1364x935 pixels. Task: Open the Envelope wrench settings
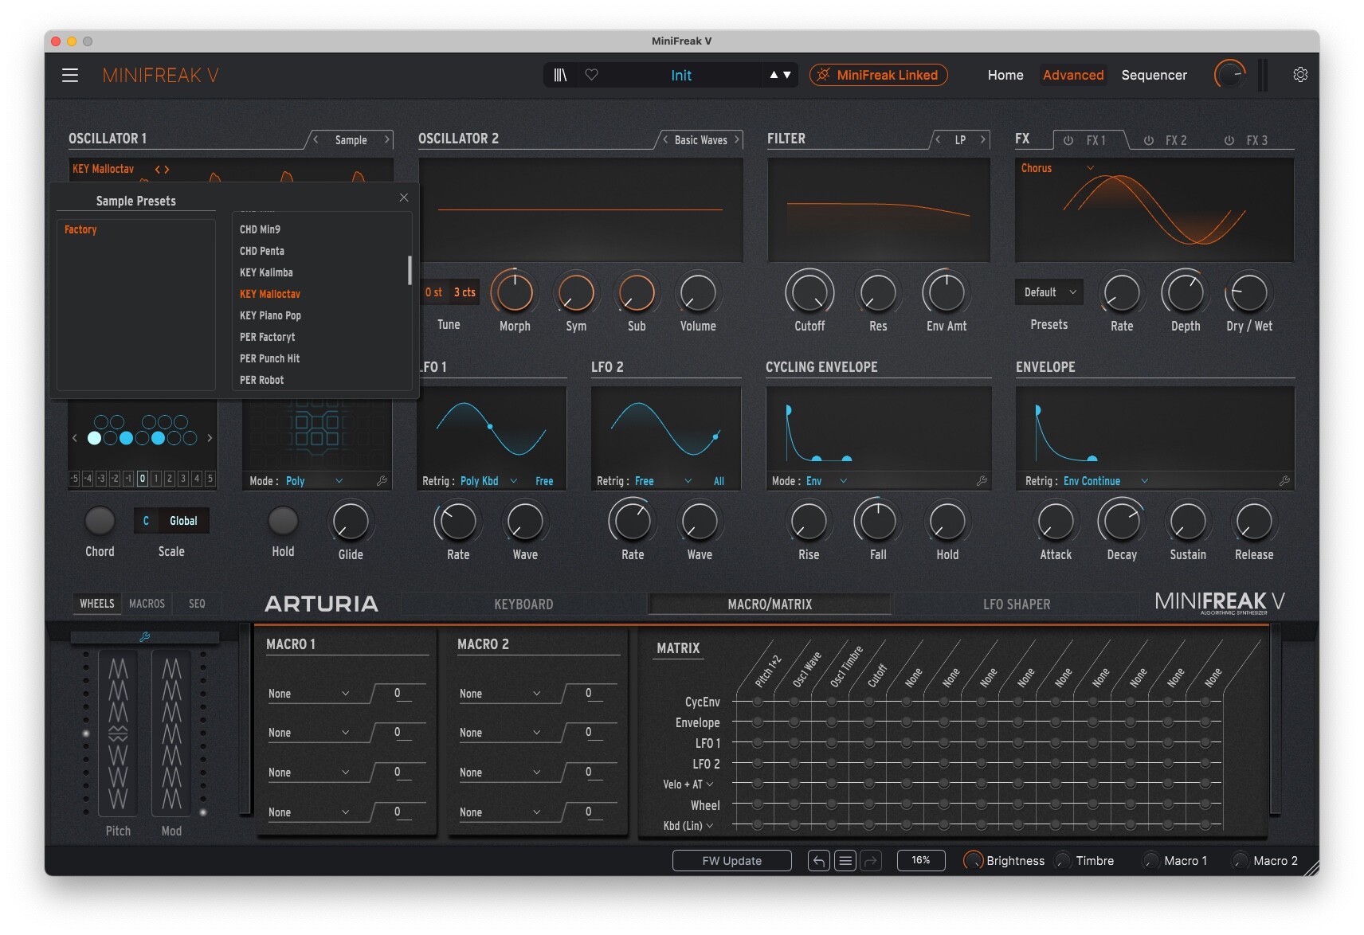(1284, 481)
